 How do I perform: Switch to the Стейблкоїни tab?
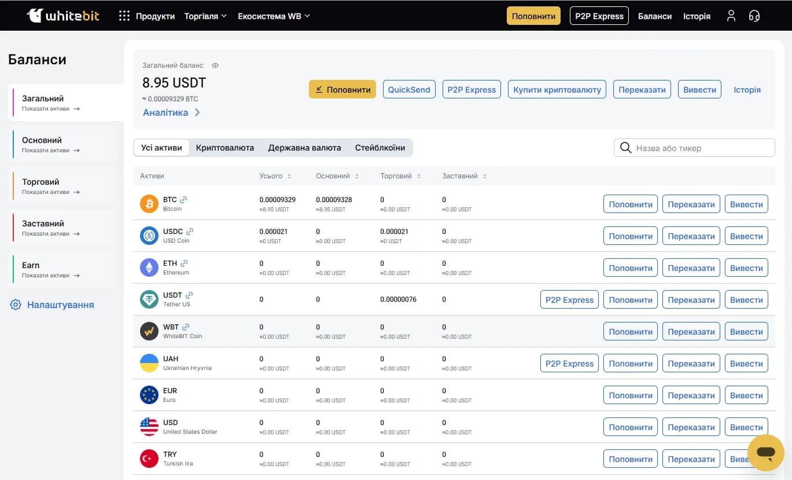(x=380, y=148)
